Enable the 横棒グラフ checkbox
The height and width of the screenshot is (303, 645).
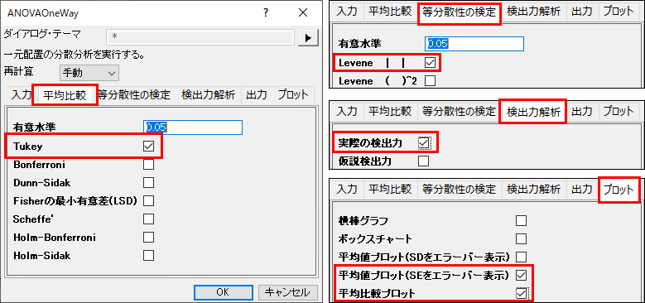coord(521,221)
